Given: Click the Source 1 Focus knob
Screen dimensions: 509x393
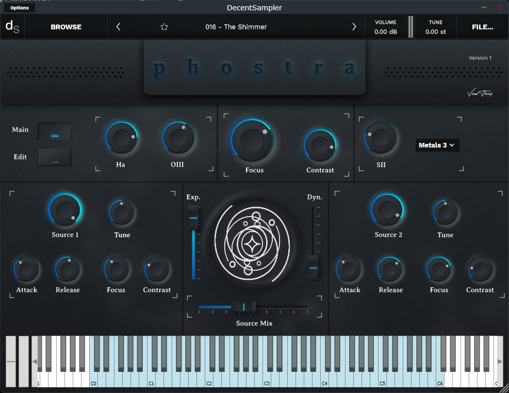Looking at the screenshot, I should (116, 269).
